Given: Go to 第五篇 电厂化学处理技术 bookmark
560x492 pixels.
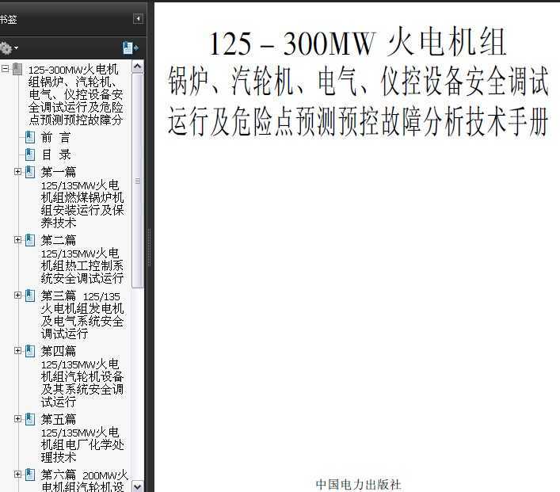Looking at the screenshot, I should point(82,438).
